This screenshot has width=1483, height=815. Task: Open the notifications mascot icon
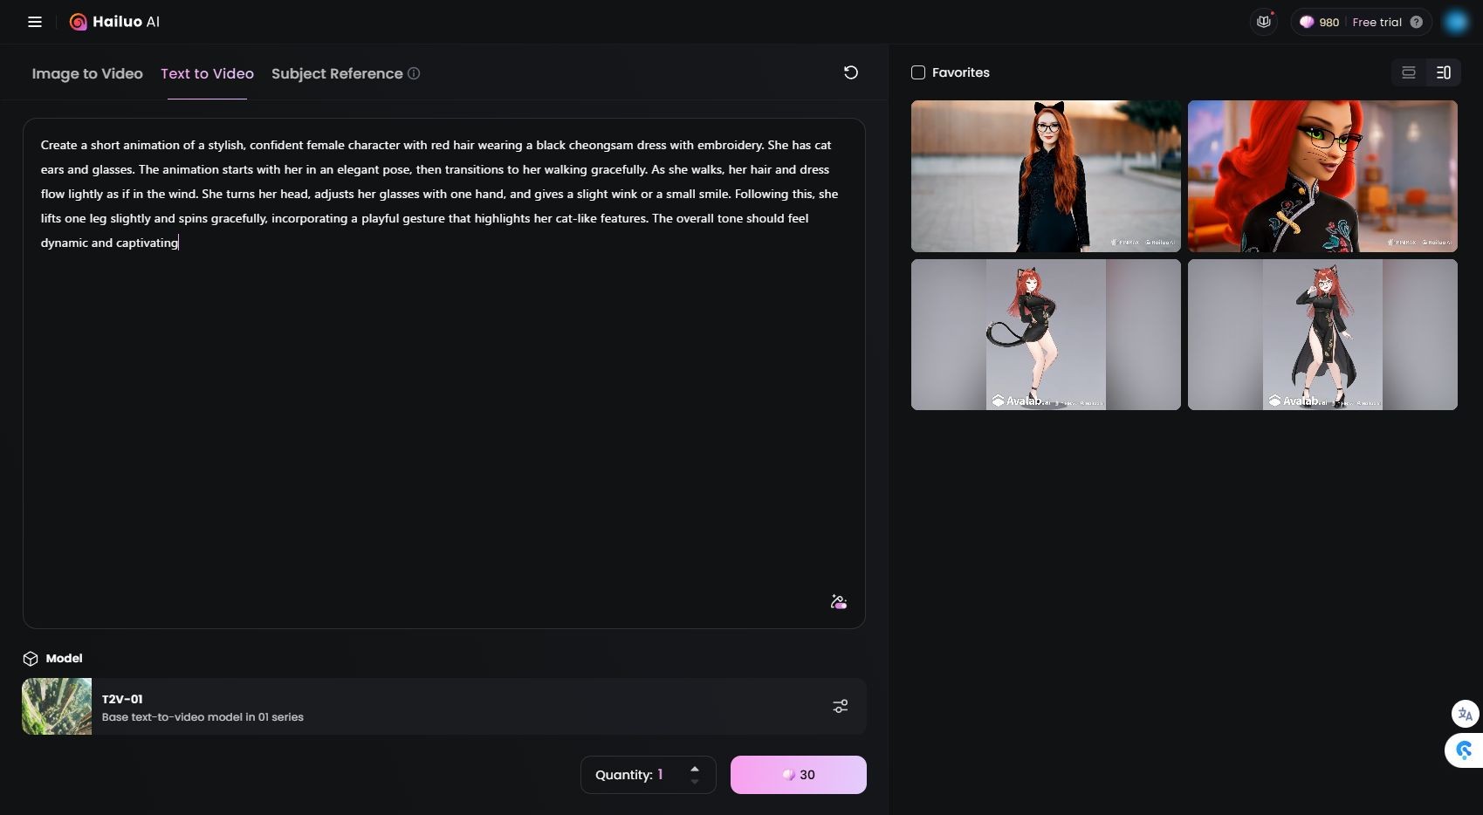point(1264,22)
